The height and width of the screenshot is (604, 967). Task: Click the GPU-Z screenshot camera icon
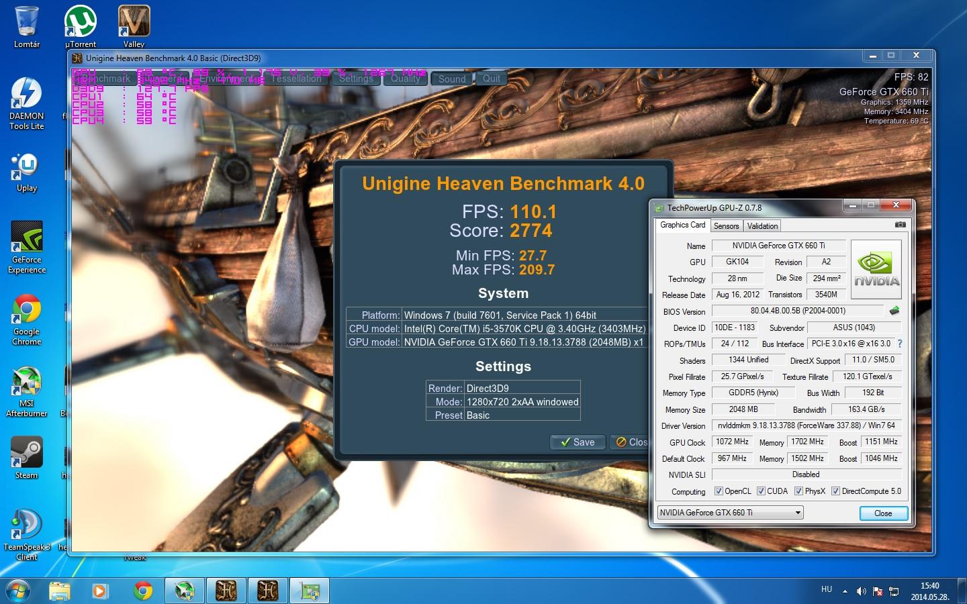(901, 225)
